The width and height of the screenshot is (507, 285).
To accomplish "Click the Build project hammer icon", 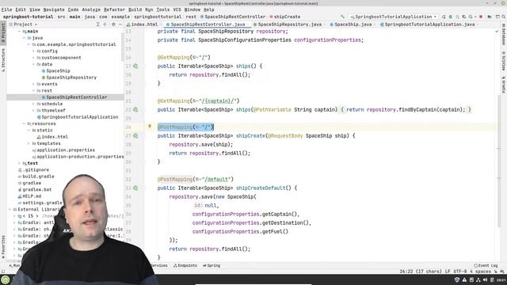I will [x=342, y=17].
